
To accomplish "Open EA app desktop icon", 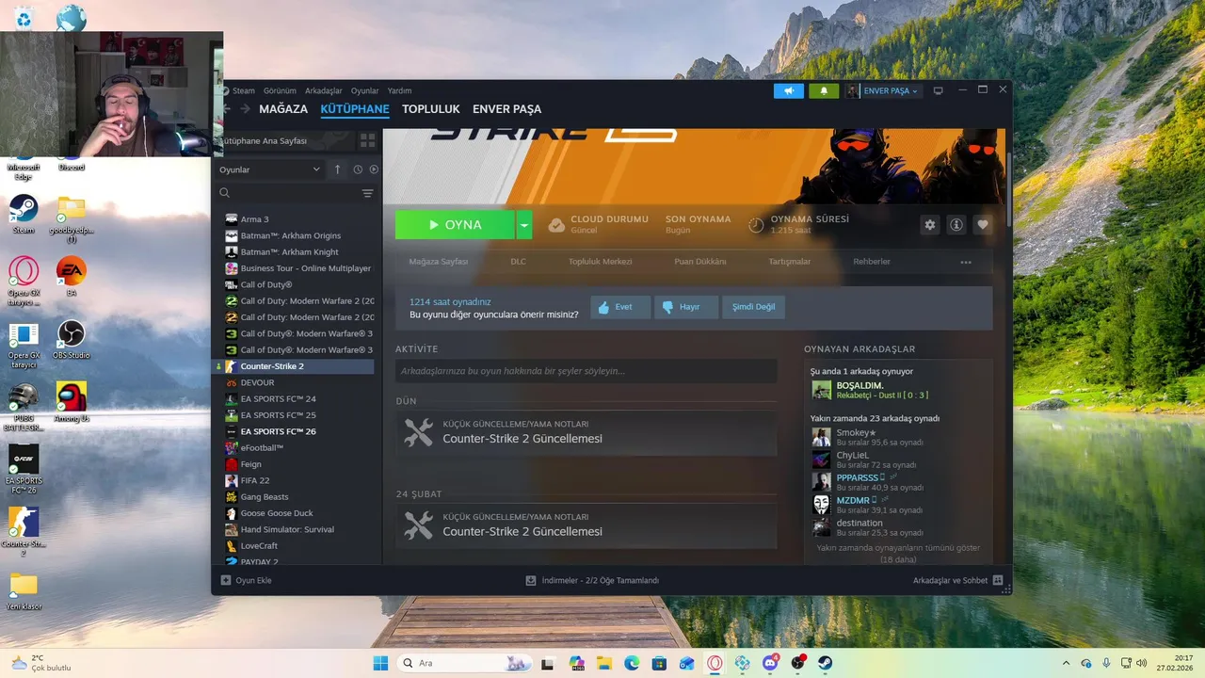I will point(72,277).
